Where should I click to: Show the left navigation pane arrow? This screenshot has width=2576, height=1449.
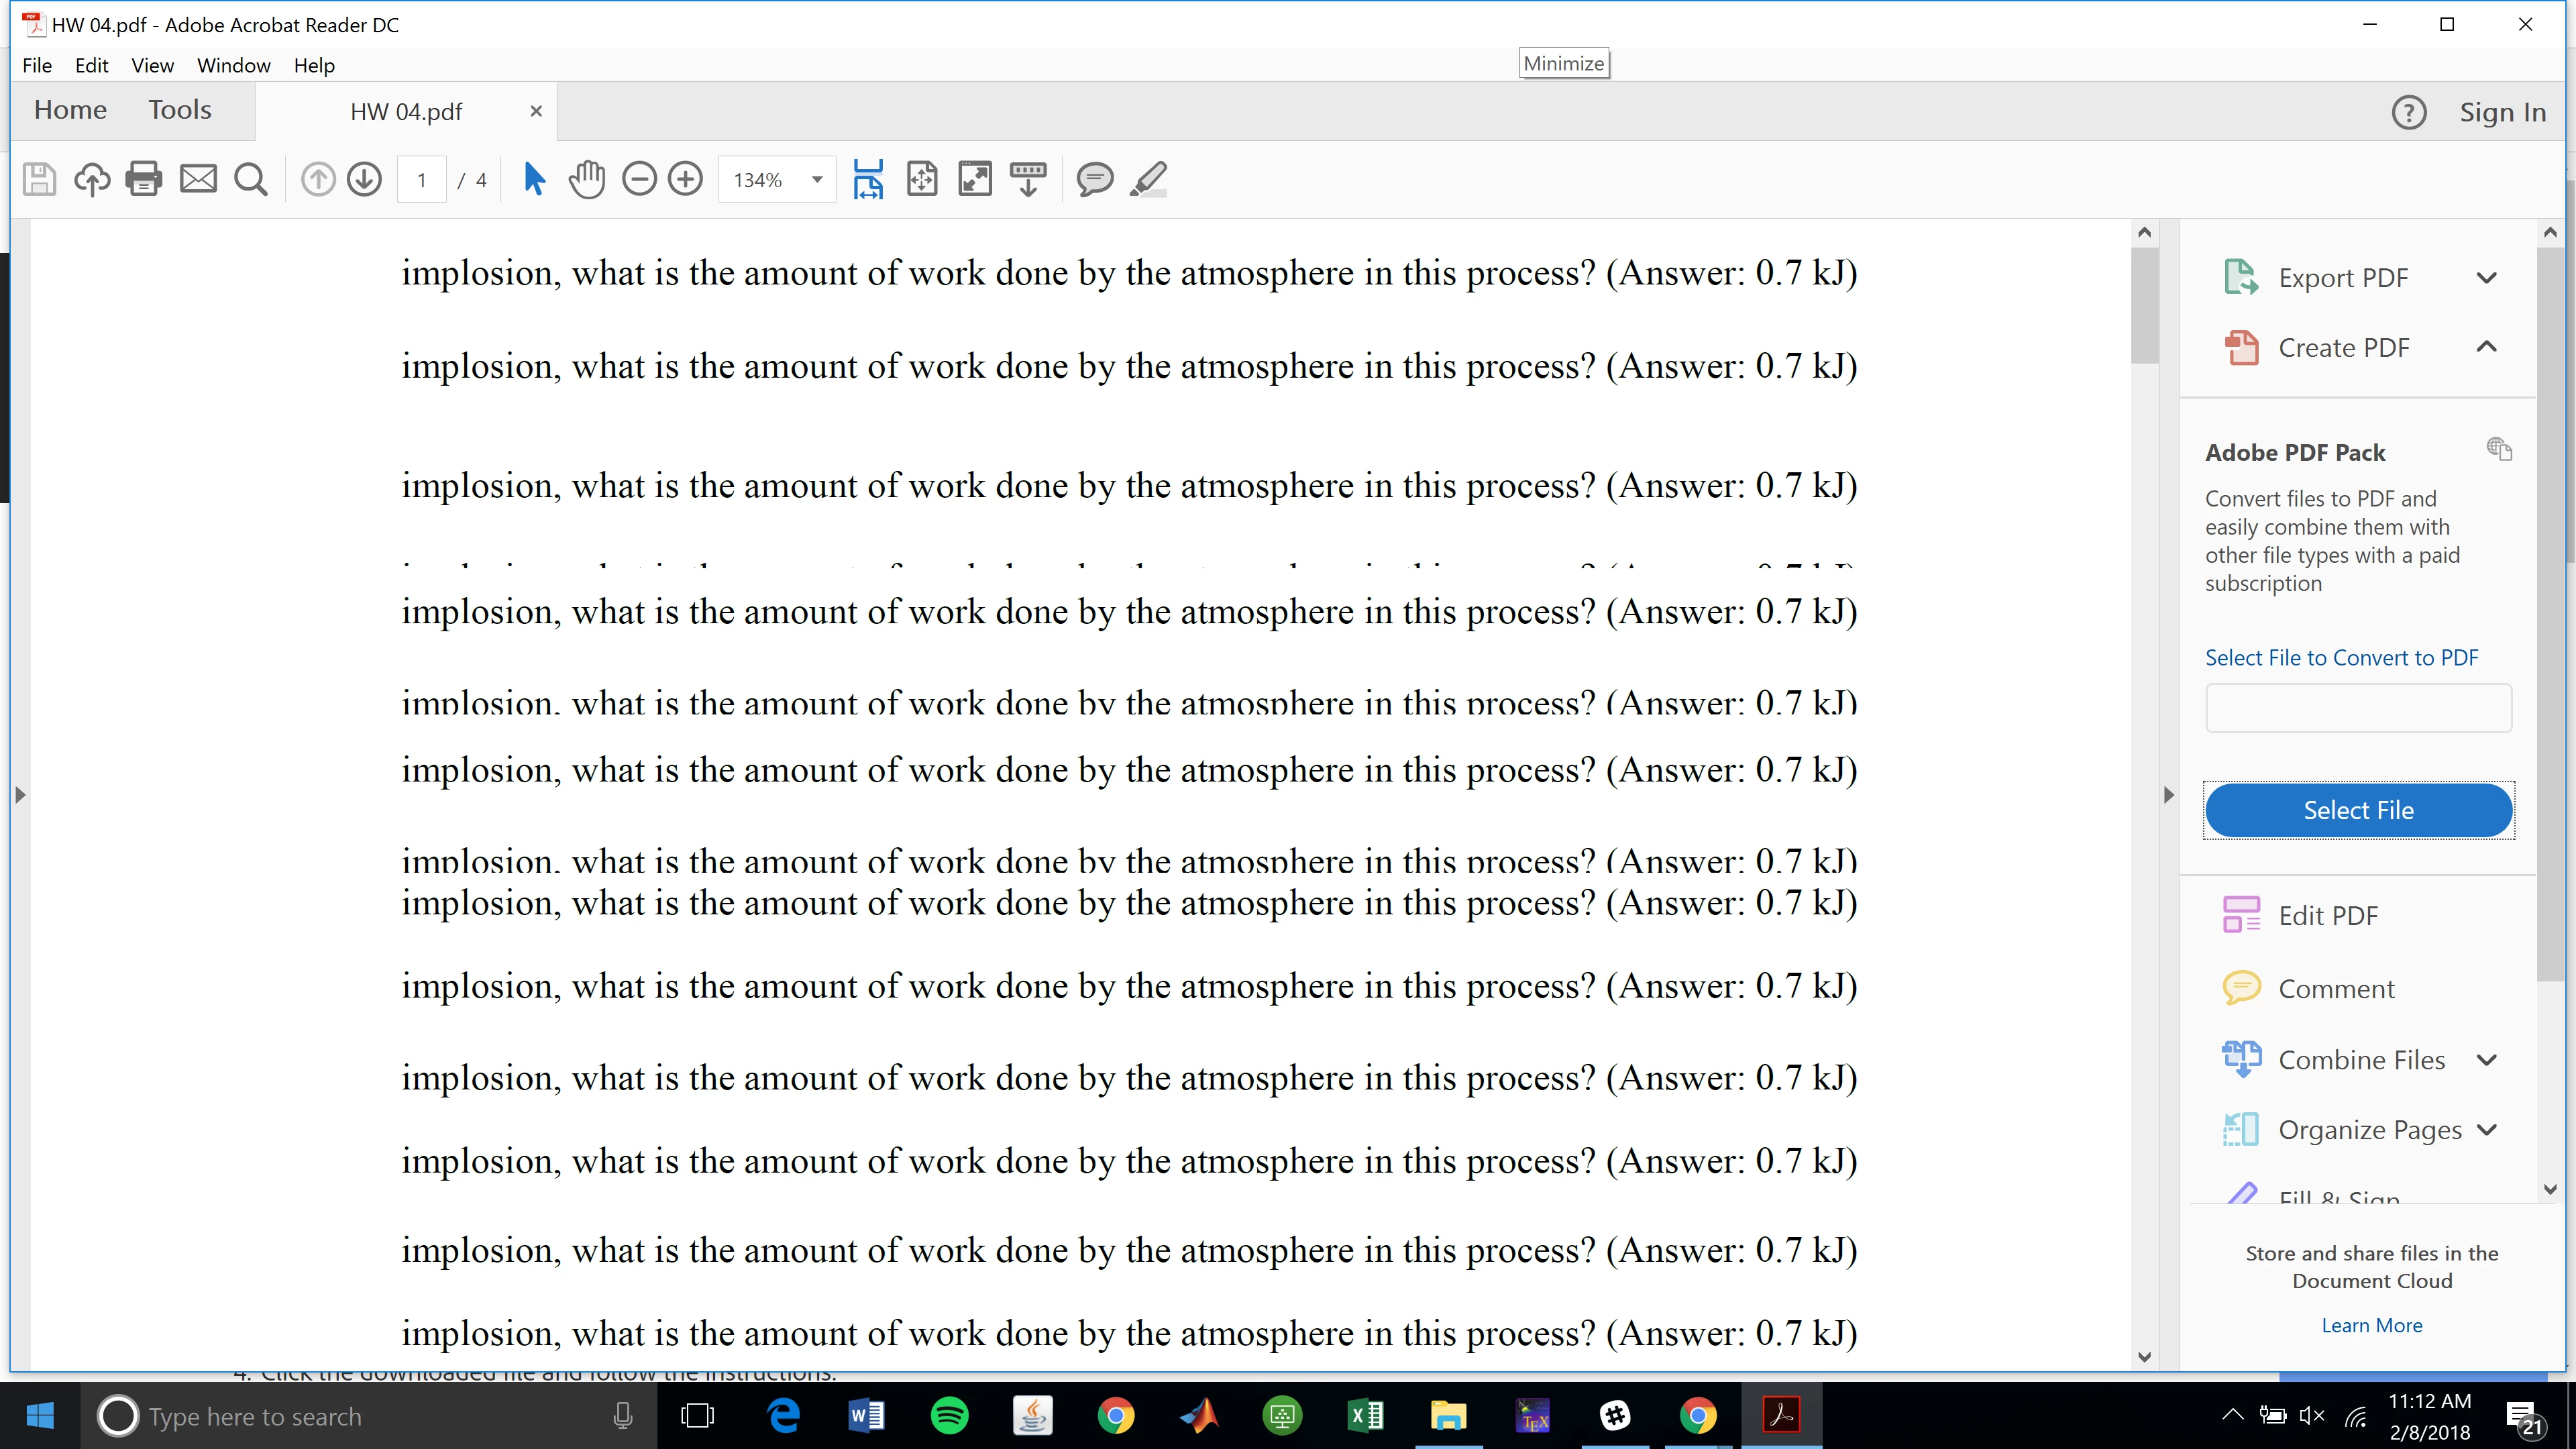tap(20, 795)
